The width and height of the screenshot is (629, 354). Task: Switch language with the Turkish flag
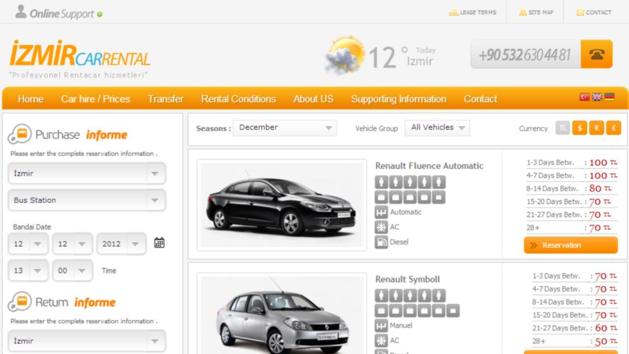pyautogui.click(x=584, y=97)
